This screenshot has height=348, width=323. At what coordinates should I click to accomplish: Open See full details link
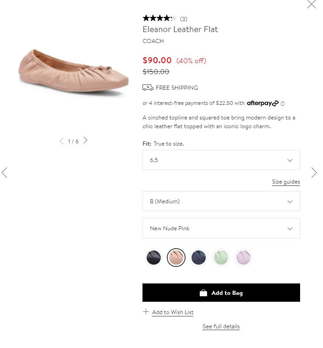coord(221,326)
